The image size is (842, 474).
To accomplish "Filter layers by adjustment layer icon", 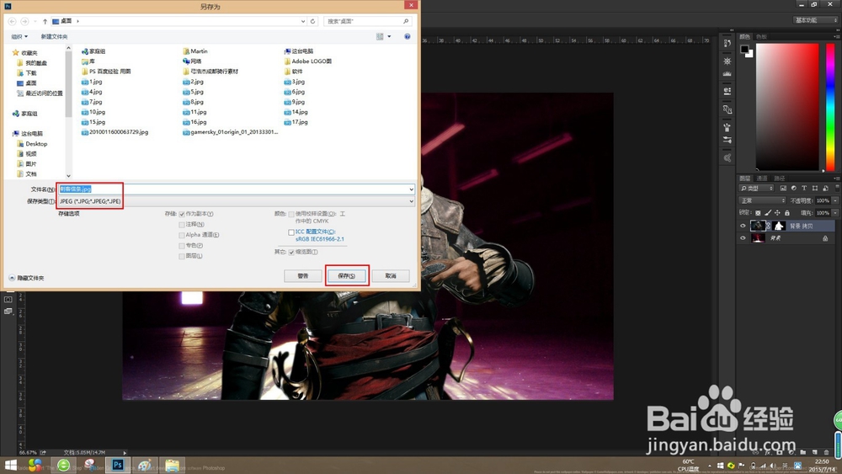I will pos(794,189).
